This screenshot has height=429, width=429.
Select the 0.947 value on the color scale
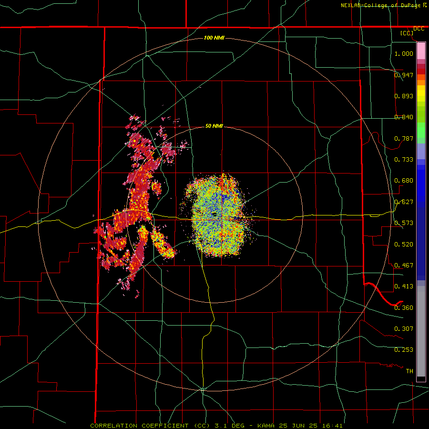(404, 75)
